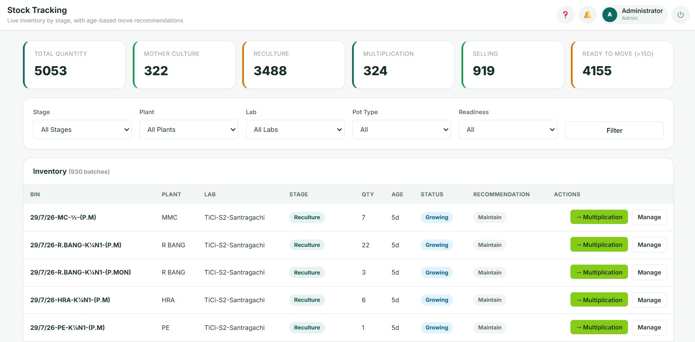Click the ACTIONS column header

pos(567,195)
